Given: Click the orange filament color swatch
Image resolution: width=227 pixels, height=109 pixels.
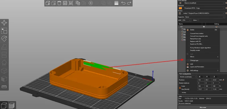Looking at the screenshot, I should tap(180, 8).
